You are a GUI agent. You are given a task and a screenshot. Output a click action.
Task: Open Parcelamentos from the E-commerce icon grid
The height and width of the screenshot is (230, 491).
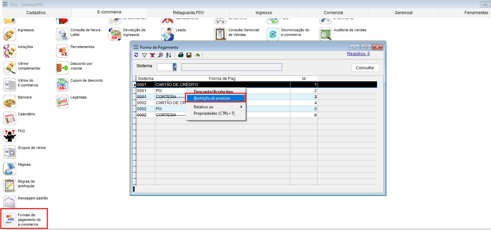[62, 51]
